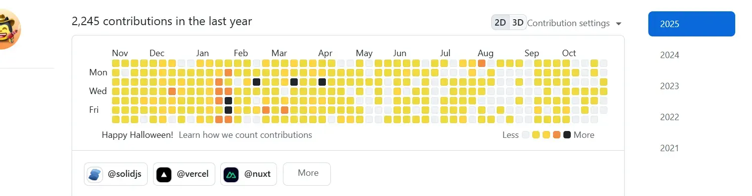Click the orange legend square
The width and height of the screenshot is (752, 196).
tap(556, 134)
